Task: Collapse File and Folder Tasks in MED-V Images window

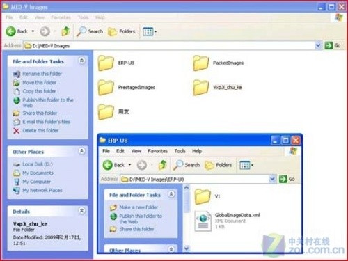Action: [x=81, y=61]
